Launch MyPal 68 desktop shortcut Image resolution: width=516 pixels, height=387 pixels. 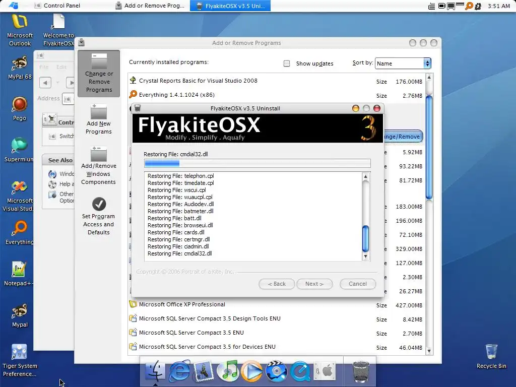coord(20,68)
